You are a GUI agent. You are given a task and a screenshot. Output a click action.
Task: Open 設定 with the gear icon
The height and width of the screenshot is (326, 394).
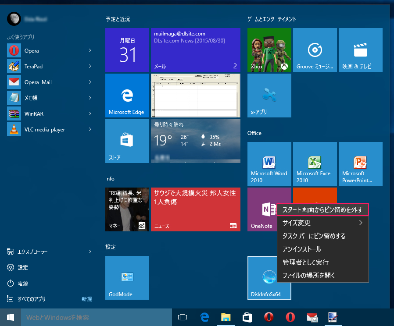pos(18,268)
